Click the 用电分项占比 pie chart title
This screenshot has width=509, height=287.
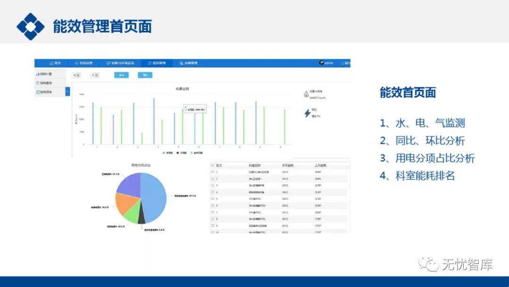click(x=141, y=165)
